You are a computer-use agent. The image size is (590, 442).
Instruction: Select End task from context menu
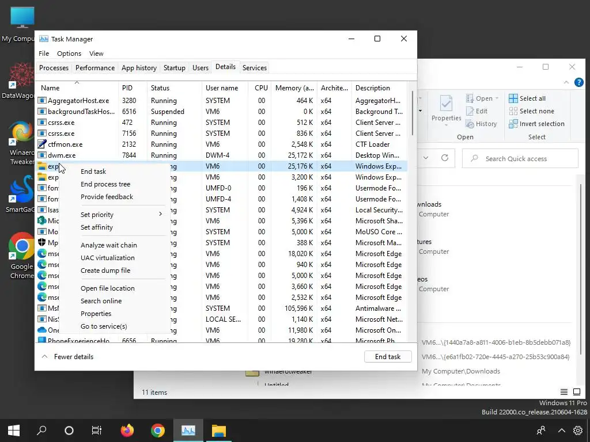[93, 171]
